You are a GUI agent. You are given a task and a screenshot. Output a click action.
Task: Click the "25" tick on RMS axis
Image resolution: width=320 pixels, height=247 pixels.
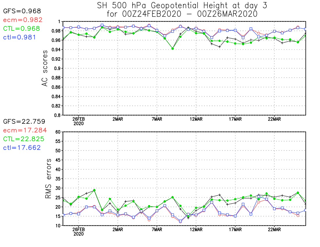tap(58, 198)
